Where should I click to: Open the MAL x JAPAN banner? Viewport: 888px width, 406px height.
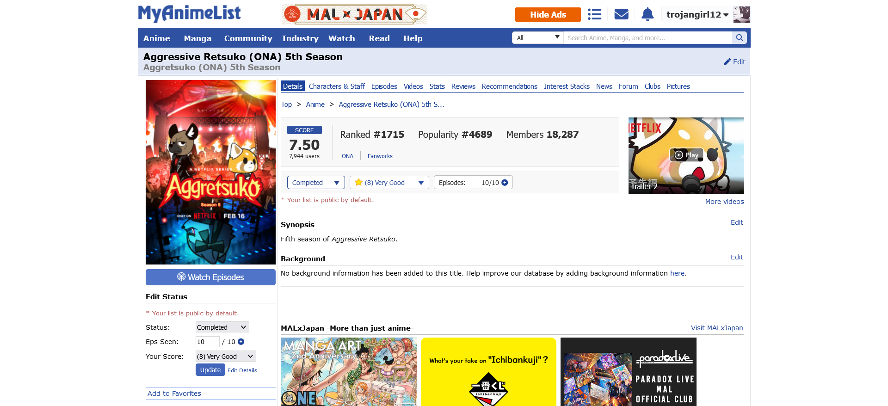354,14
